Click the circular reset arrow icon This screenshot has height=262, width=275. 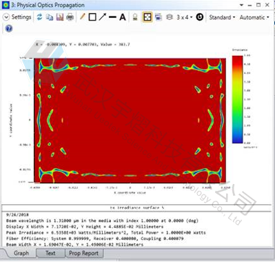pyautogui.click(x=199, y=17)
